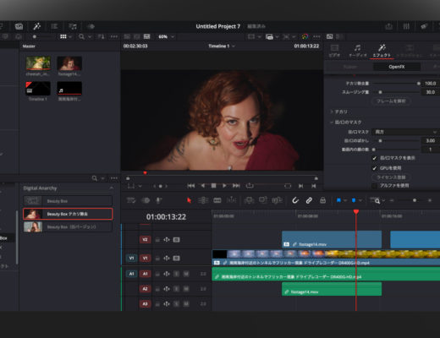This screenshot has height=338, width=440.
Task: Collapse the Digital Anarchy effects group
Action: [x=112, y=188]
